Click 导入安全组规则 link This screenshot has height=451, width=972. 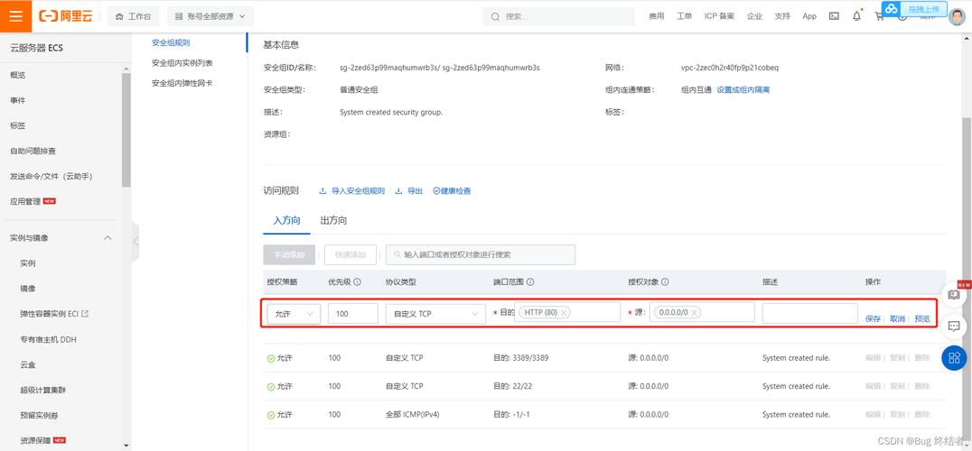click(352, 191)
